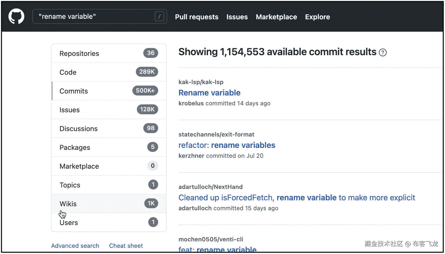The height and width of the screenshot is (254, 445).
Task: Show Issues search results
Action: pyautogui.click(x=69, y=110)
